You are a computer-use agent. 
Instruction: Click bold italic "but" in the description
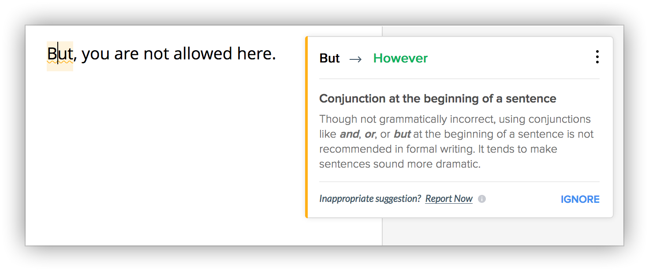[402, 134]
